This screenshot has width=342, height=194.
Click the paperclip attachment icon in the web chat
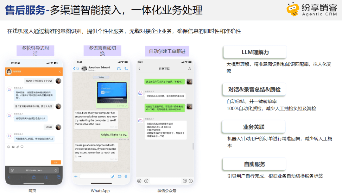coord(18,147)
